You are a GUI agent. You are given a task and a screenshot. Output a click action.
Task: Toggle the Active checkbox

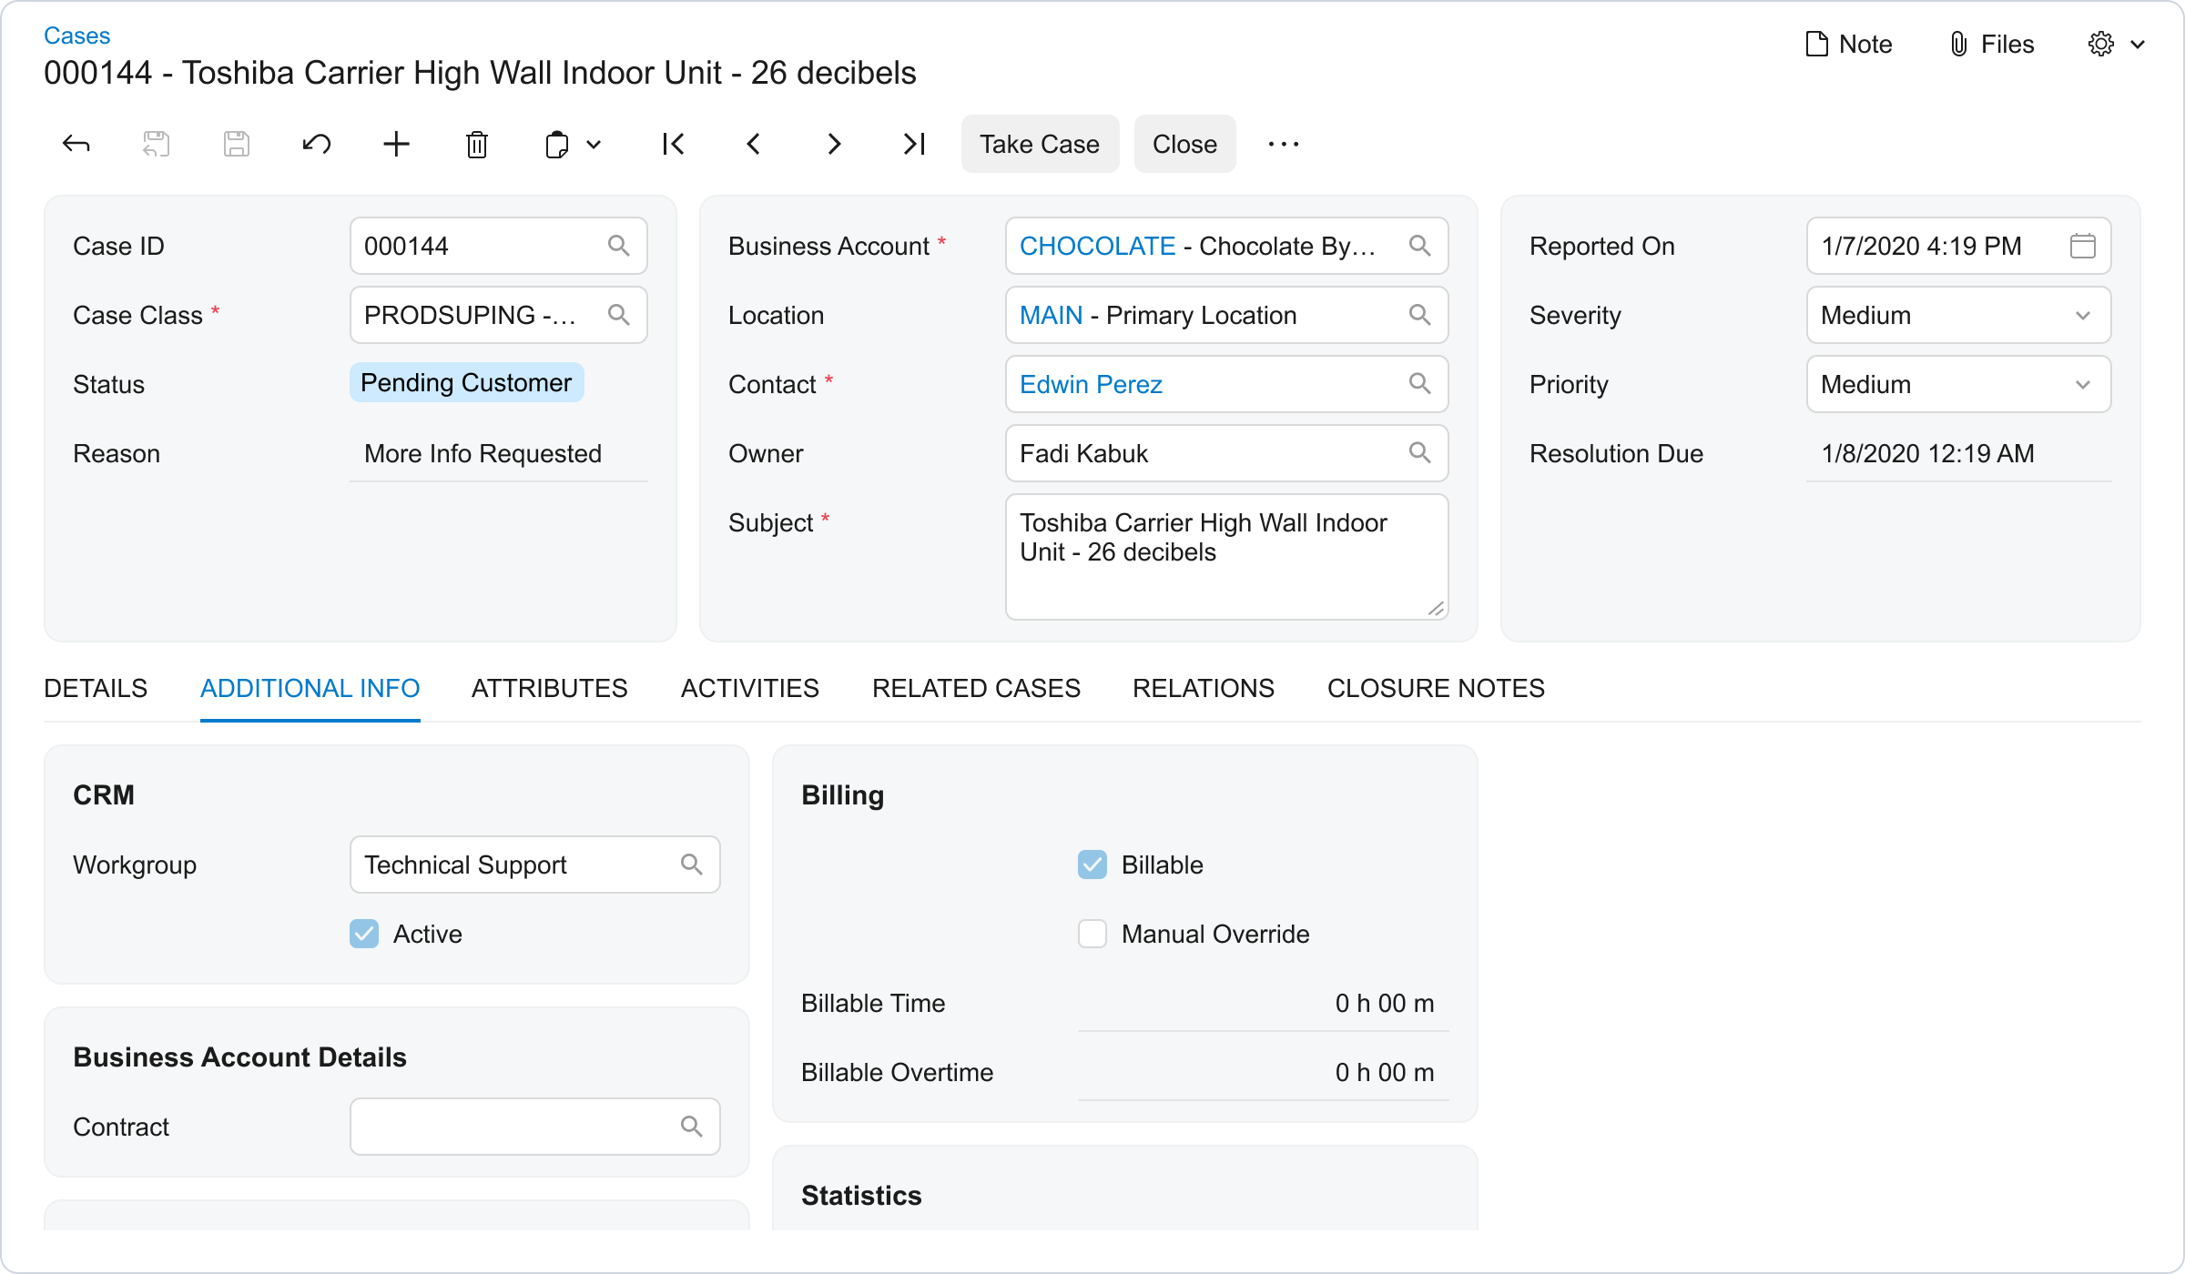pyautogui.click(x=364, y=934)
